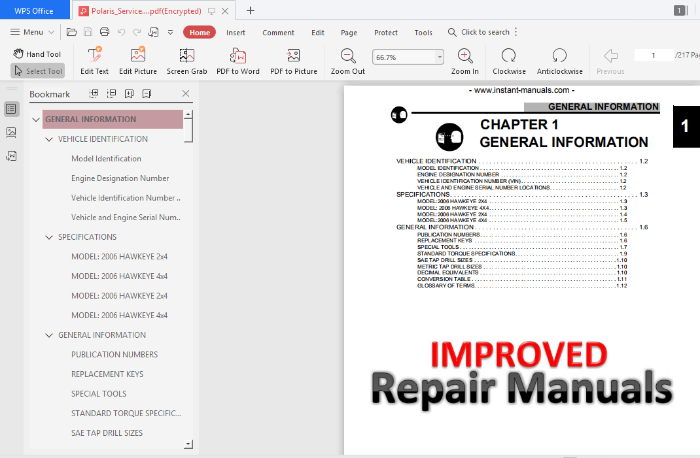Show the thumbnail panel sidebar icon
Image resolution: width=700 pixels, height=458 pixels.
[x=11, y=133]
